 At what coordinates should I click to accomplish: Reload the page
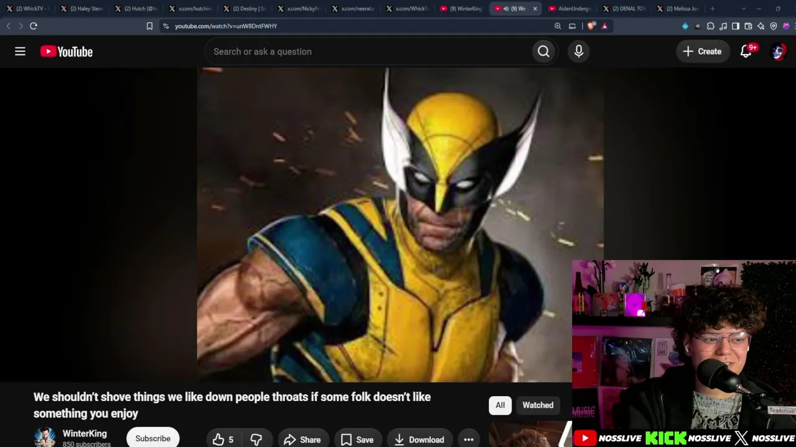tap(34, 26)
